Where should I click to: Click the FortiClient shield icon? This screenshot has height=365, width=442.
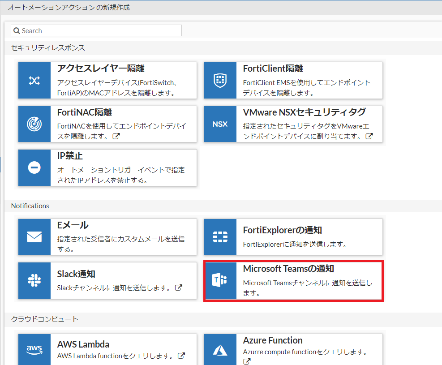click(x=220, y=81)
